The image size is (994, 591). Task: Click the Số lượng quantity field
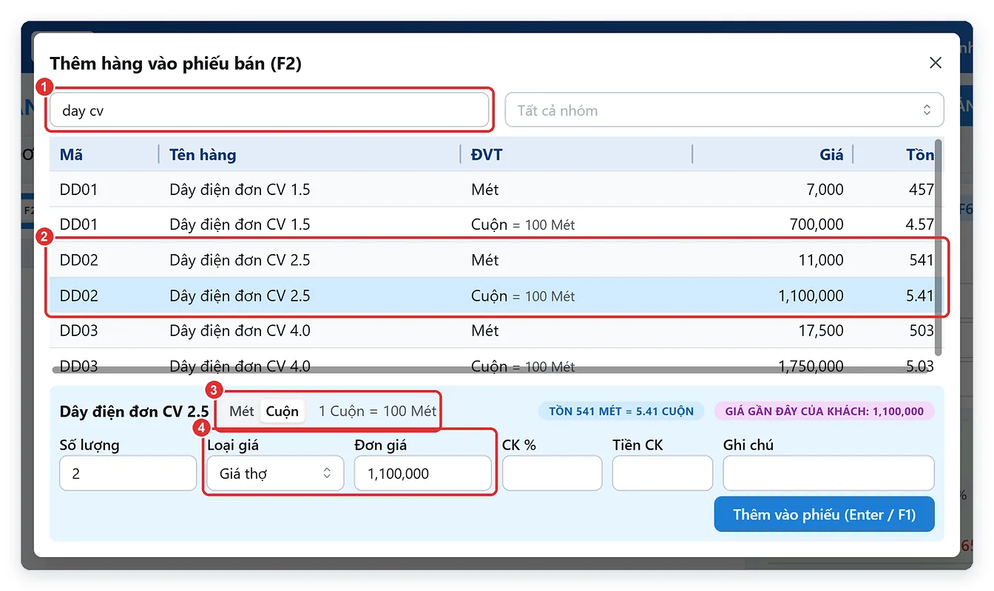pyautogui.click(x=128, y=474)
